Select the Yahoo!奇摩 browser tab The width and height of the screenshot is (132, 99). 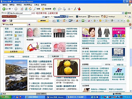[x=15, y=25]
